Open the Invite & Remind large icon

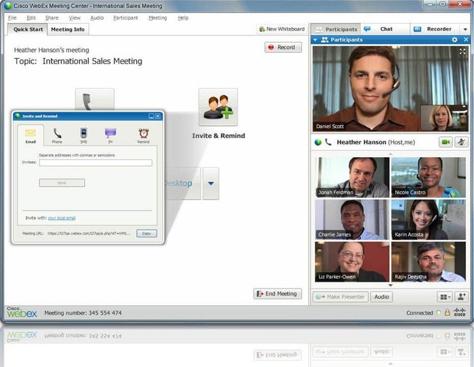(218, 107)
